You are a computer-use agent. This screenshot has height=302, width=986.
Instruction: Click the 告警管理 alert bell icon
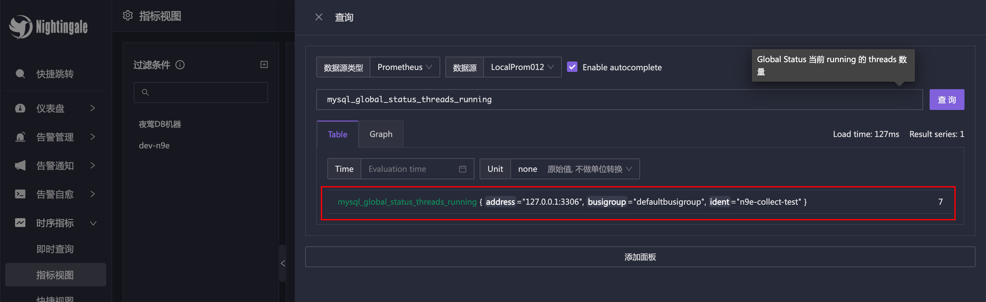pos(20,137)
